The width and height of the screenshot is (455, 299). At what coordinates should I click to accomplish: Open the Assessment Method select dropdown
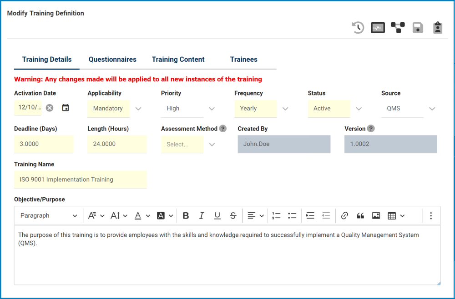pos(212,144)
